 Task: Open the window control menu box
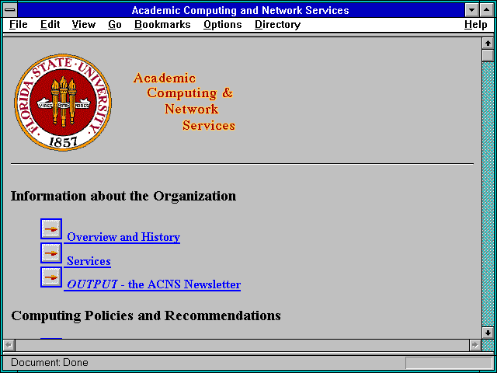10,10
